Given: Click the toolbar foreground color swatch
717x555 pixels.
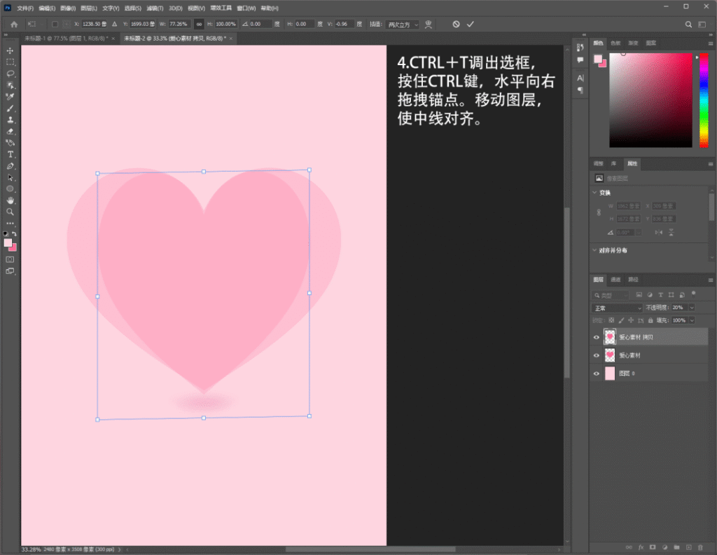Looking at the screenshot, I should 8,243.
